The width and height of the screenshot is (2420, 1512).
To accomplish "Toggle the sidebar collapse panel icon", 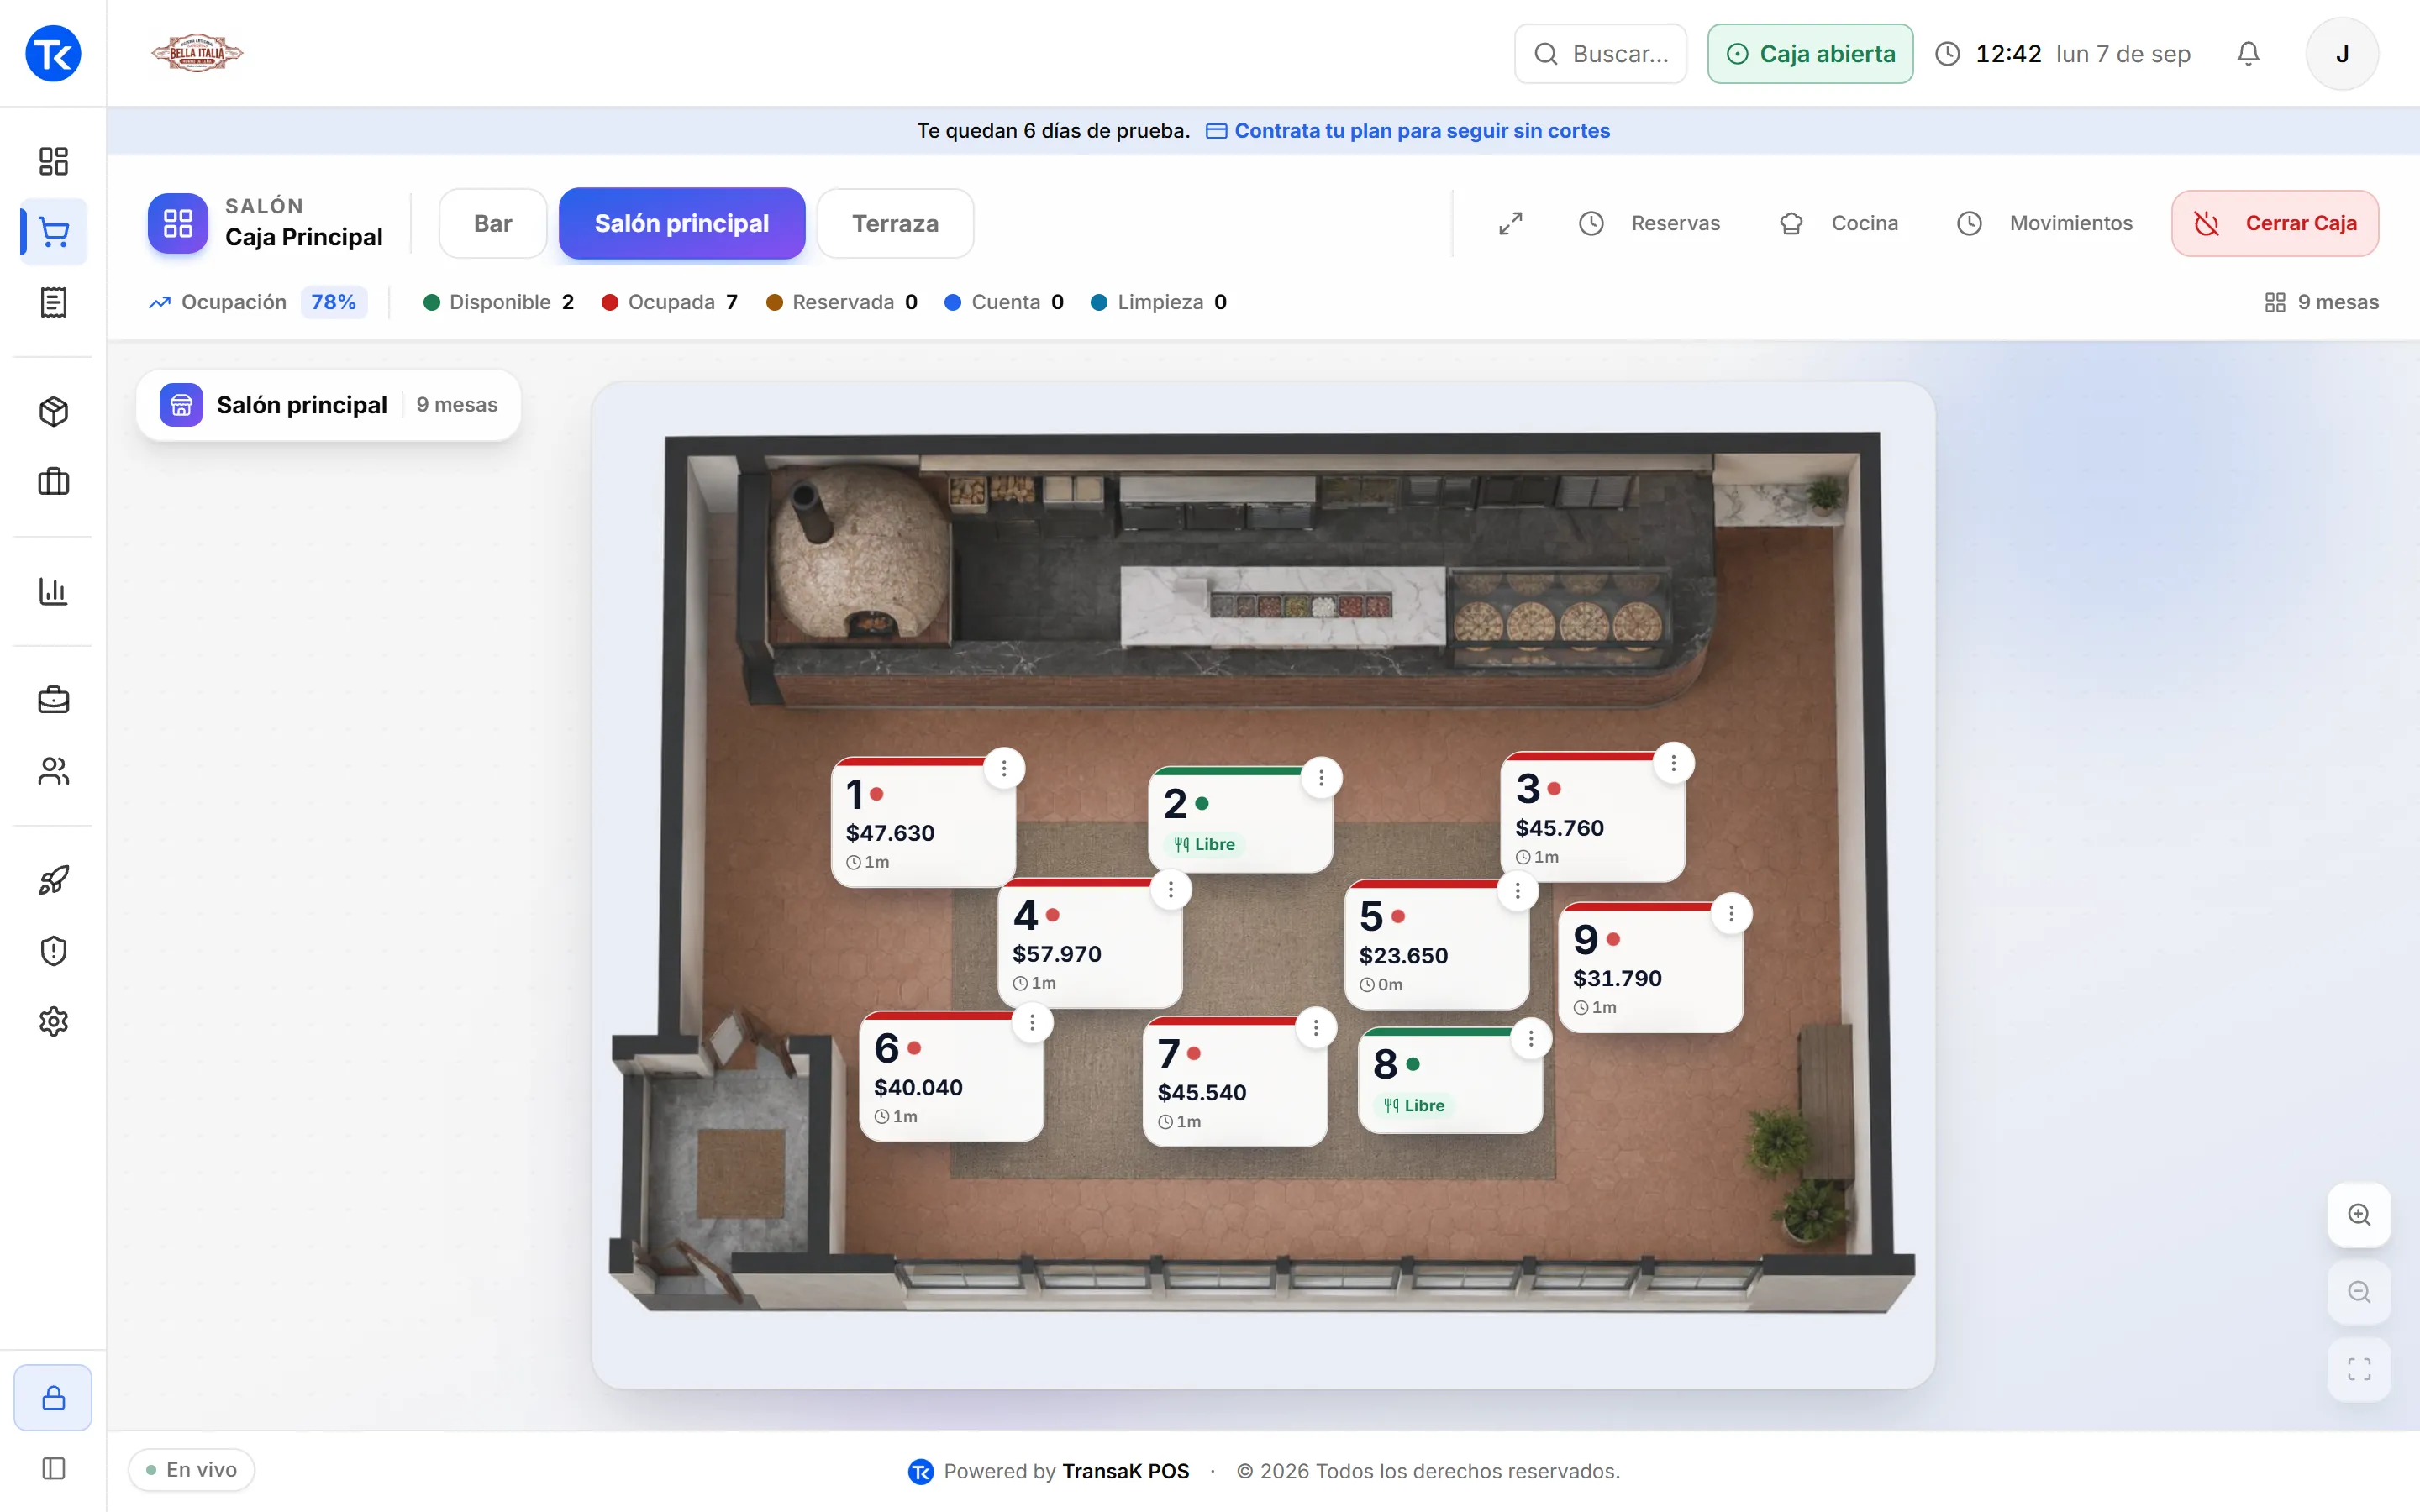I will (x=53, y=1468).
